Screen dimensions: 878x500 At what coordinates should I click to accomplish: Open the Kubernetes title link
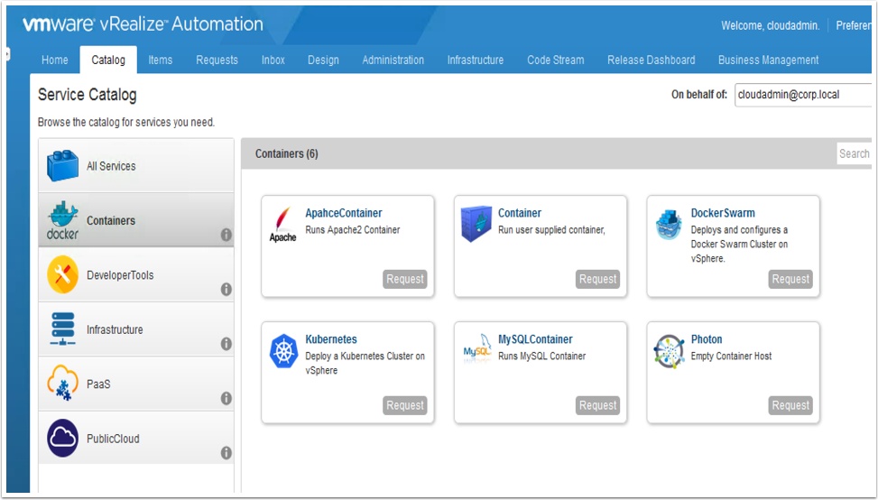coord(331,339)
